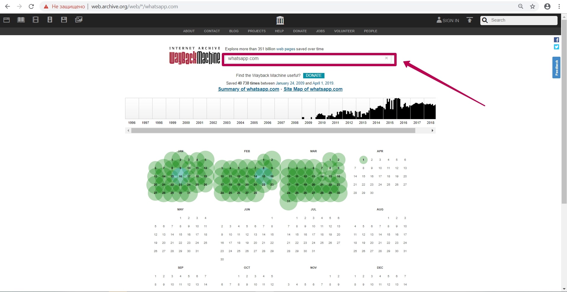Image resolution: width=567 pixels, height=292 pixels.
Task: Open the ABOUT menu item
Action: [x=189, y=31]
